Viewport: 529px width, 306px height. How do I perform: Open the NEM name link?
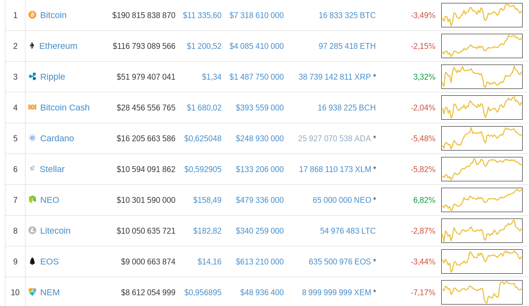tap(50, 292)
